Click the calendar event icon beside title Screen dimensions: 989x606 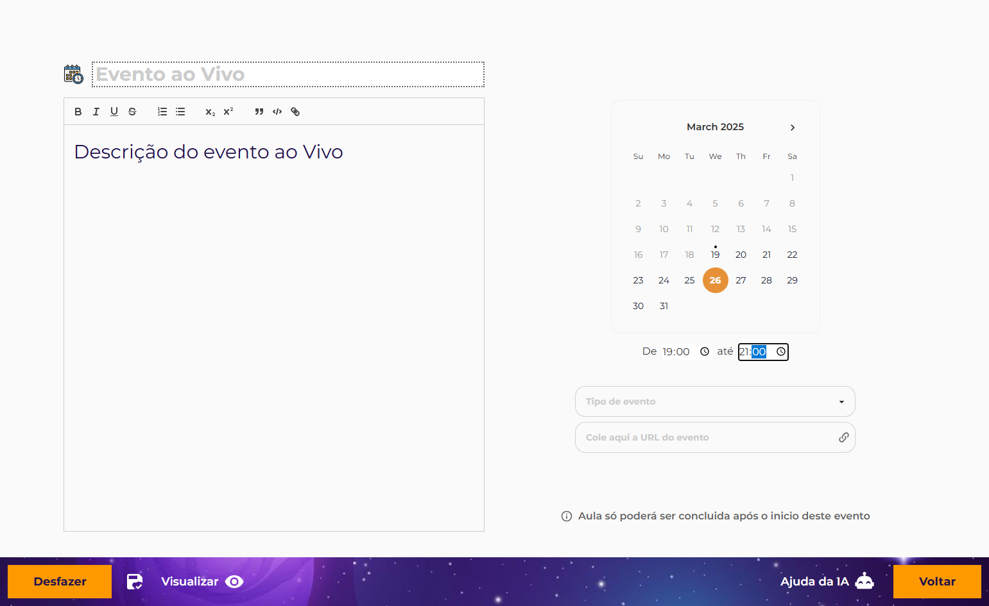click(74, 74)
